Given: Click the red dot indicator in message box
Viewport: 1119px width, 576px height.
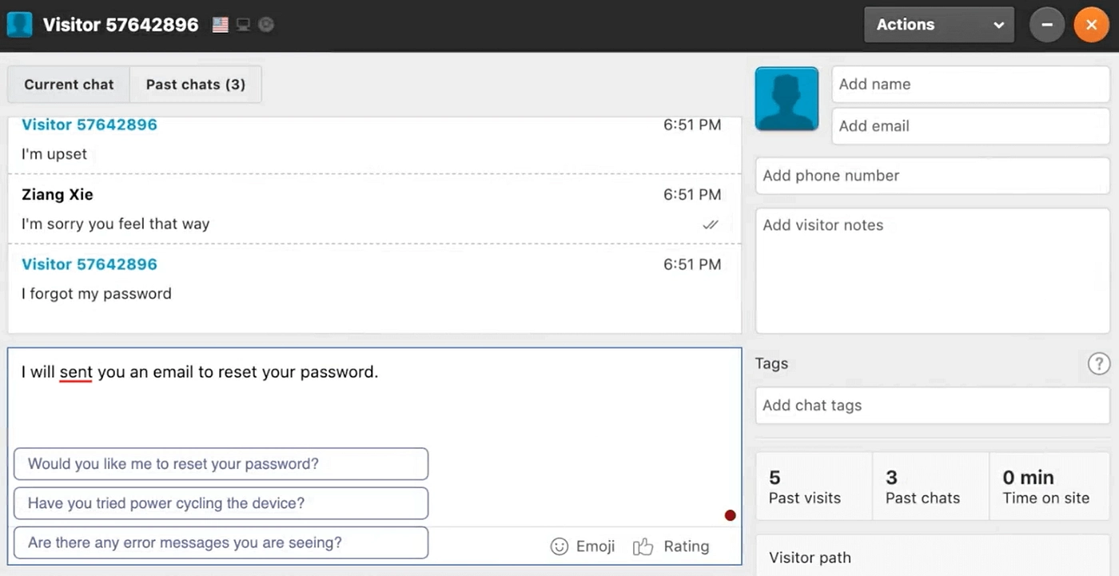Looking at the screenshot, I should (730, 515).
